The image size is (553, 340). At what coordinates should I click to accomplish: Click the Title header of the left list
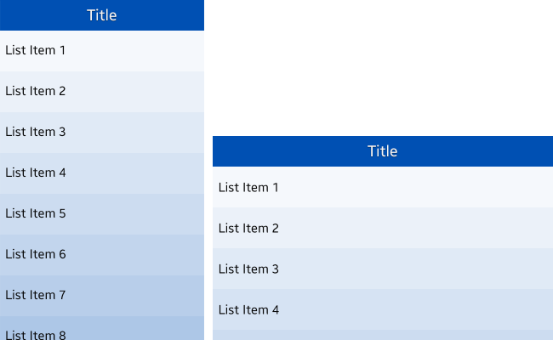click(102, 15)
